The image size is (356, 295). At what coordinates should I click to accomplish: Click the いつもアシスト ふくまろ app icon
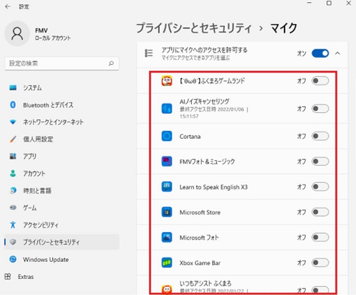pyautogui.click(x=166, y=290)
